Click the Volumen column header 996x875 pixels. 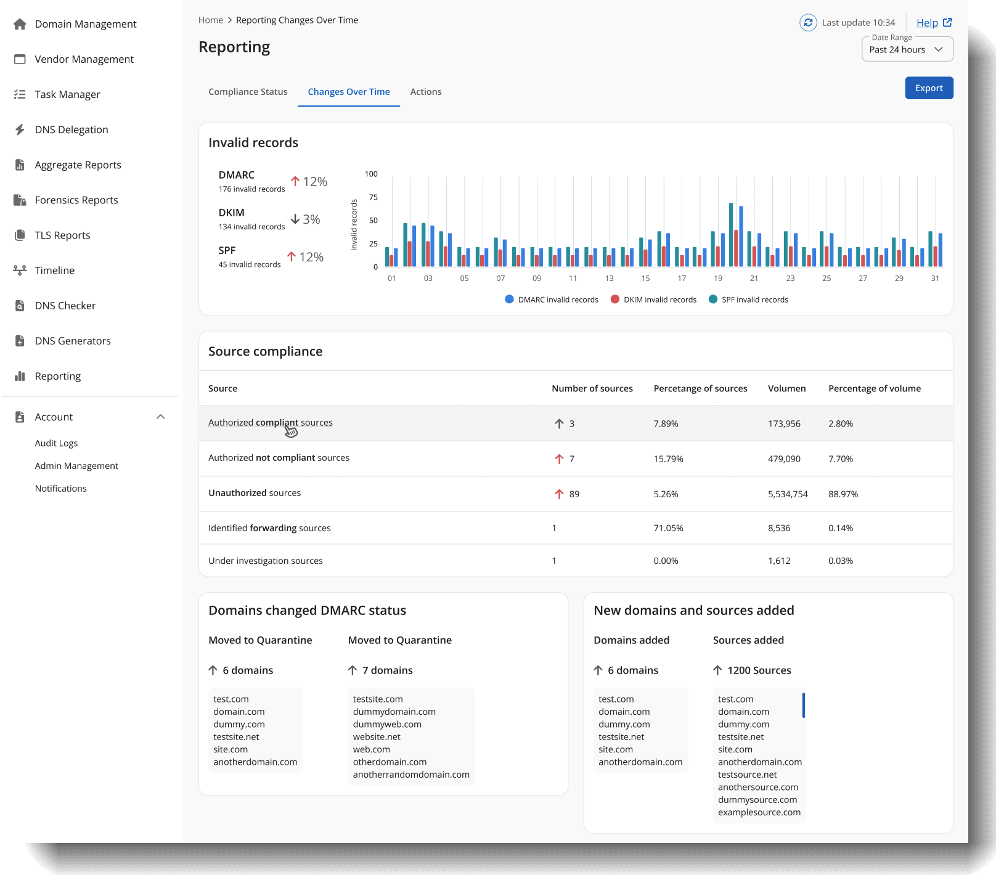[787, 389]
